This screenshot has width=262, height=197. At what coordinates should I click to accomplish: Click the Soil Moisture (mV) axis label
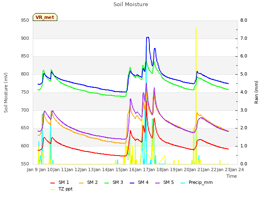(6, 93)
